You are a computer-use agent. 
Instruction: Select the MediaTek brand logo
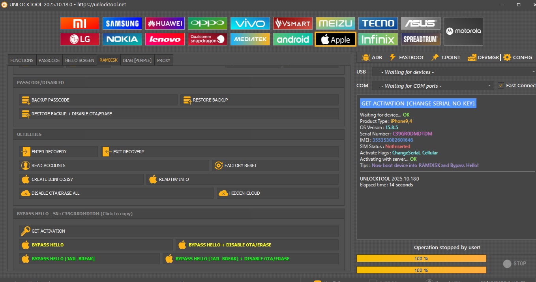pyautogui.click(x=250, y=39)
